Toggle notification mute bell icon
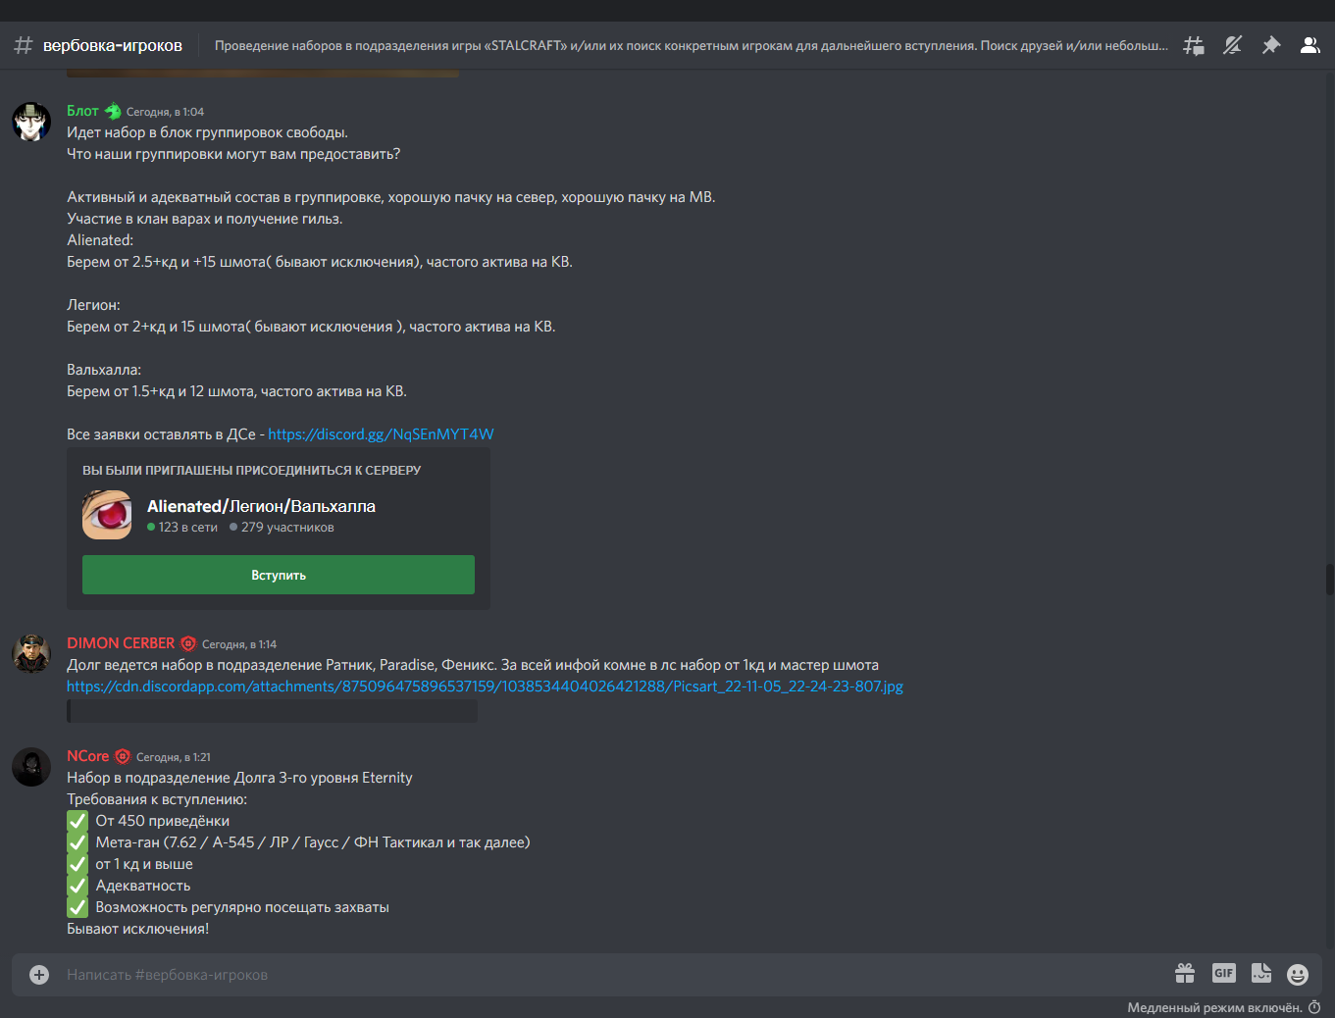1335x1018 pixels. [1233, 45]
